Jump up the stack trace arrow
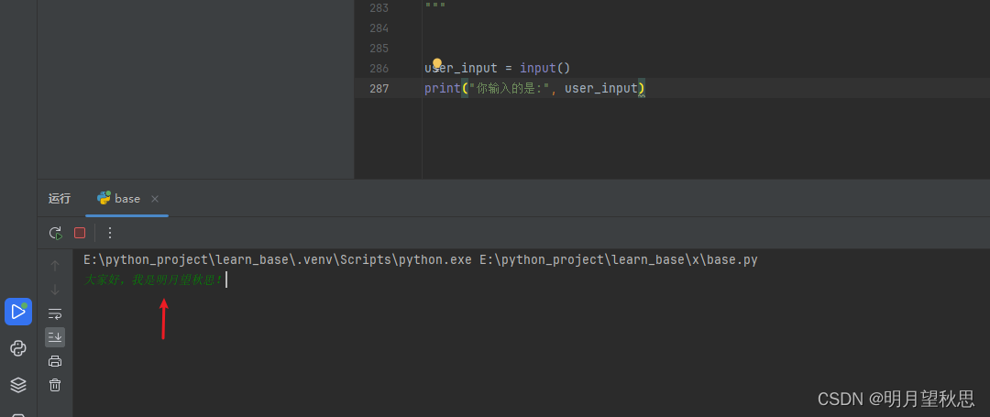This screenshot has width=990, height=417. 55,266
